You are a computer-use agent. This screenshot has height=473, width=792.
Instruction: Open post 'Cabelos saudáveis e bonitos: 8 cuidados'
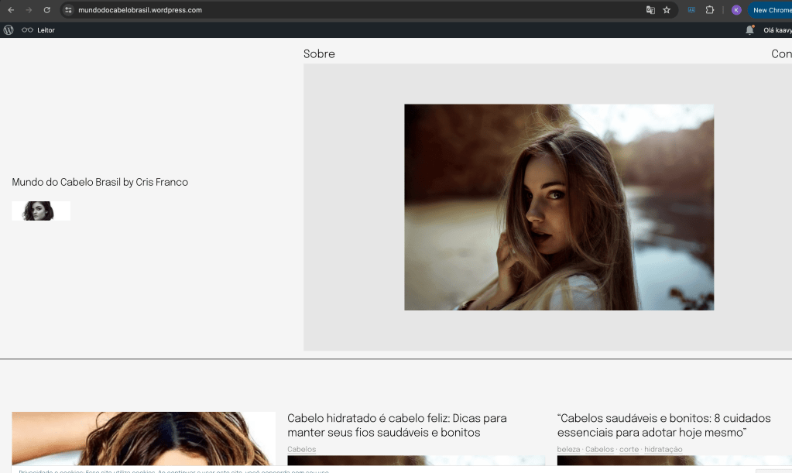(663, 425)
